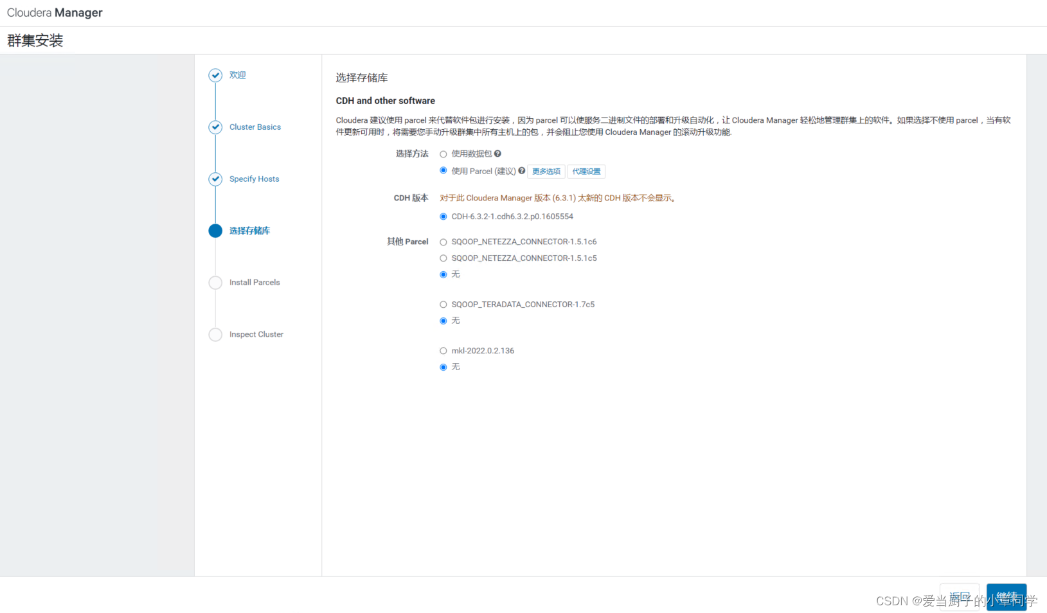Viewport: 1047px width, 613px height.
Task: Select 无 under the Teradata connector option
Action: pyautogui.click(x=443, y=321)
